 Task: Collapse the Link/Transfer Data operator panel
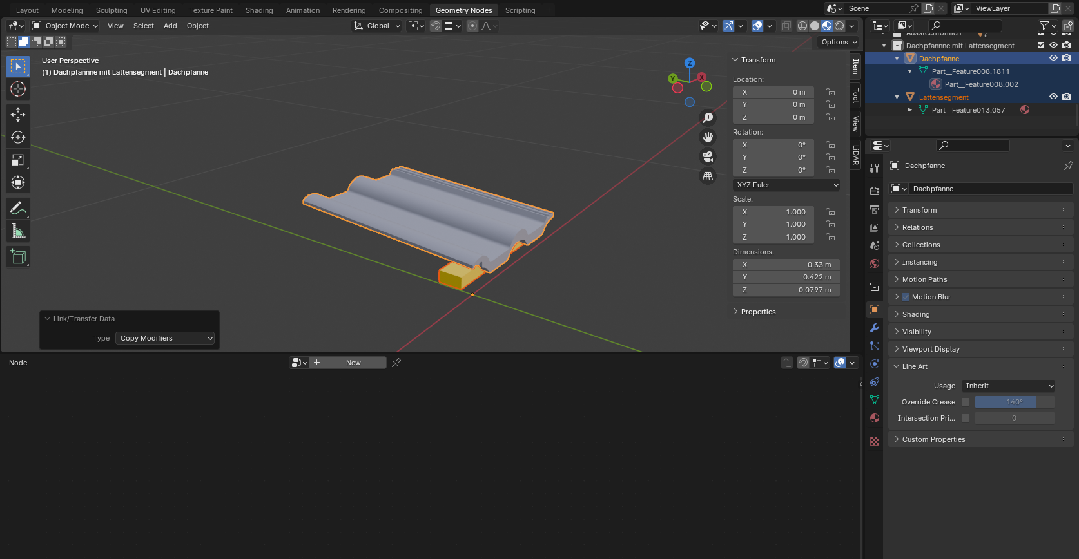(x=48, y=319)
